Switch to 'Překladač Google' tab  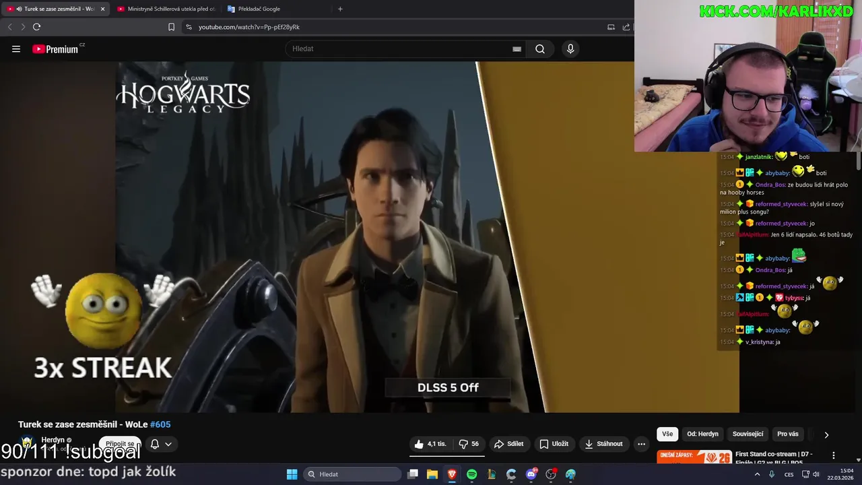click(x=259, y=9)
